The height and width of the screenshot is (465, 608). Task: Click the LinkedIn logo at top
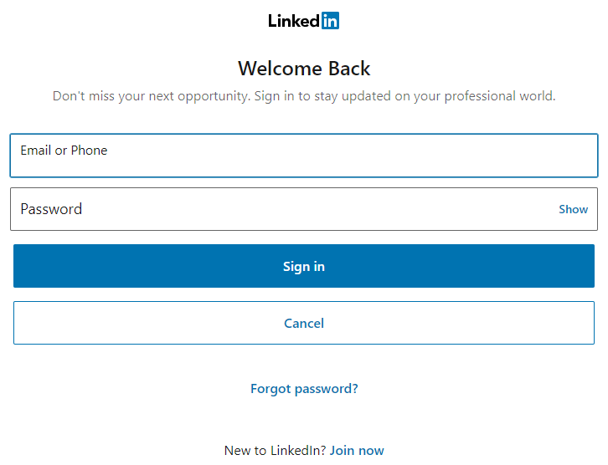click(304, 21)
